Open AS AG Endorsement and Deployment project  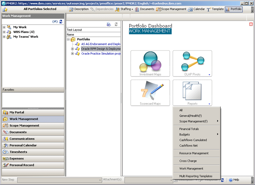click(101, 44)
